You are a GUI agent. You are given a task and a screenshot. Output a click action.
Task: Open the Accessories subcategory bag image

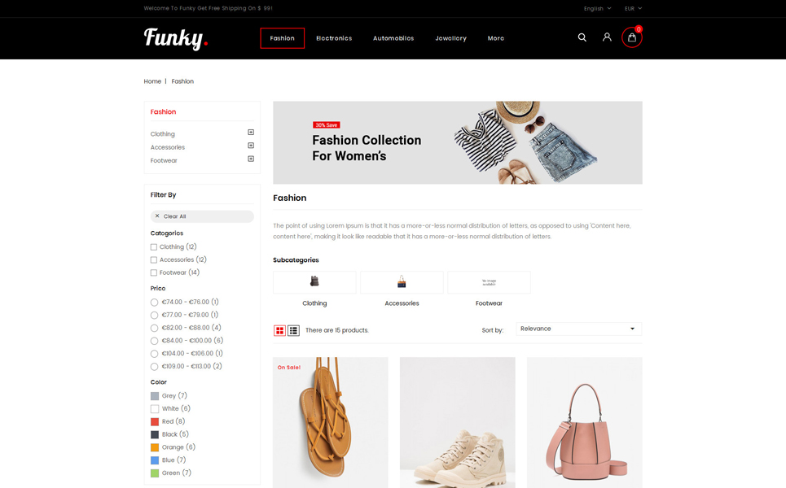click(x=402, y=281)
